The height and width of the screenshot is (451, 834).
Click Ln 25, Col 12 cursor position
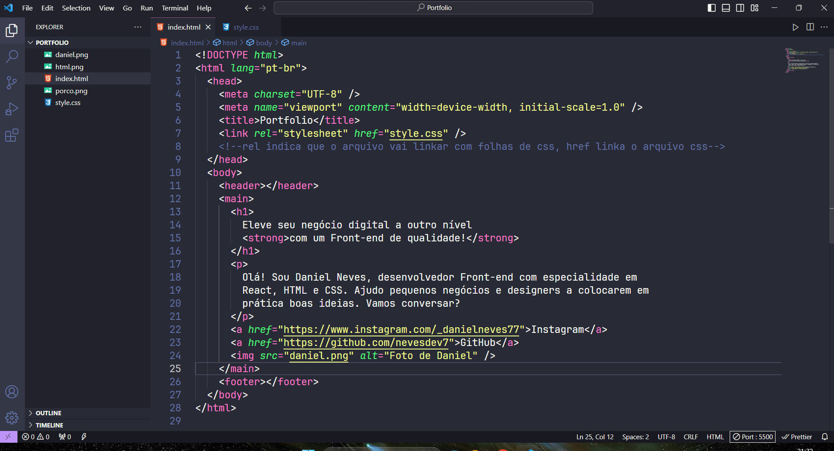595,437
